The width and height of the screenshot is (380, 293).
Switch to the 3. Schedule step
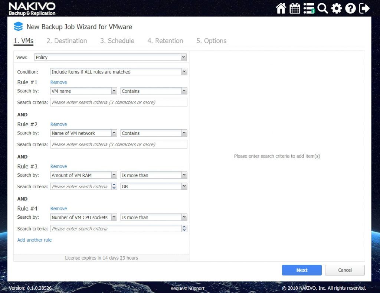[x=117, y=41]
